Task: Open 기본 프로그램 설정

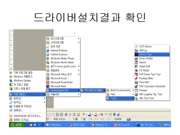Action: [27, 72]
